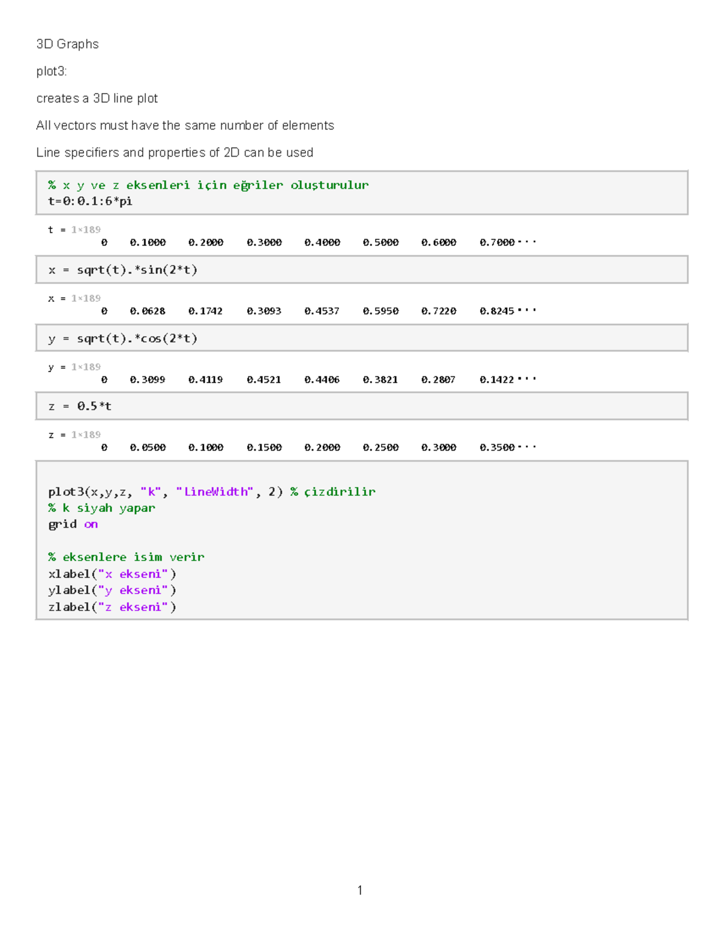Click the 'grid on' command
This screenshot has width=720, height=932.
73,524
